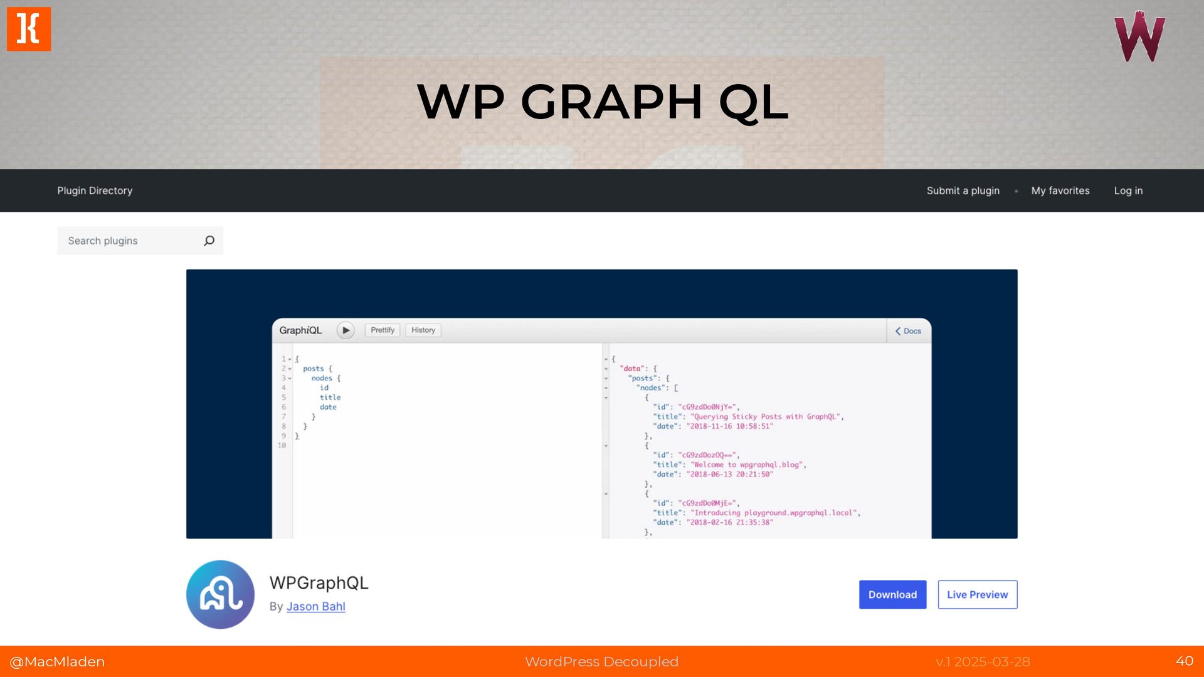Screen dimensions: 1204x677
Task: Open History in GraphiQL toolbar
Action: [423, 330]
